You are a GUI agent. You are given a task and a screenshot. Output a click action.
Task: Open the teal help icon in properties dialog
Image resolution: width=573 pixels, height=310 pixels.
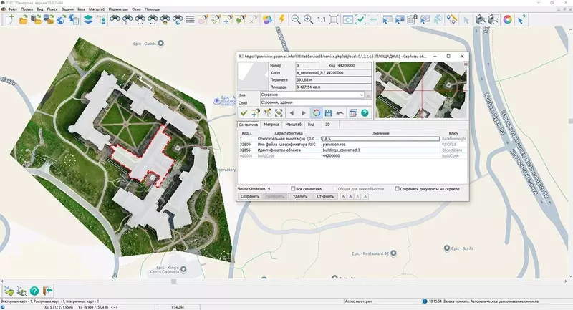[365, 113]
